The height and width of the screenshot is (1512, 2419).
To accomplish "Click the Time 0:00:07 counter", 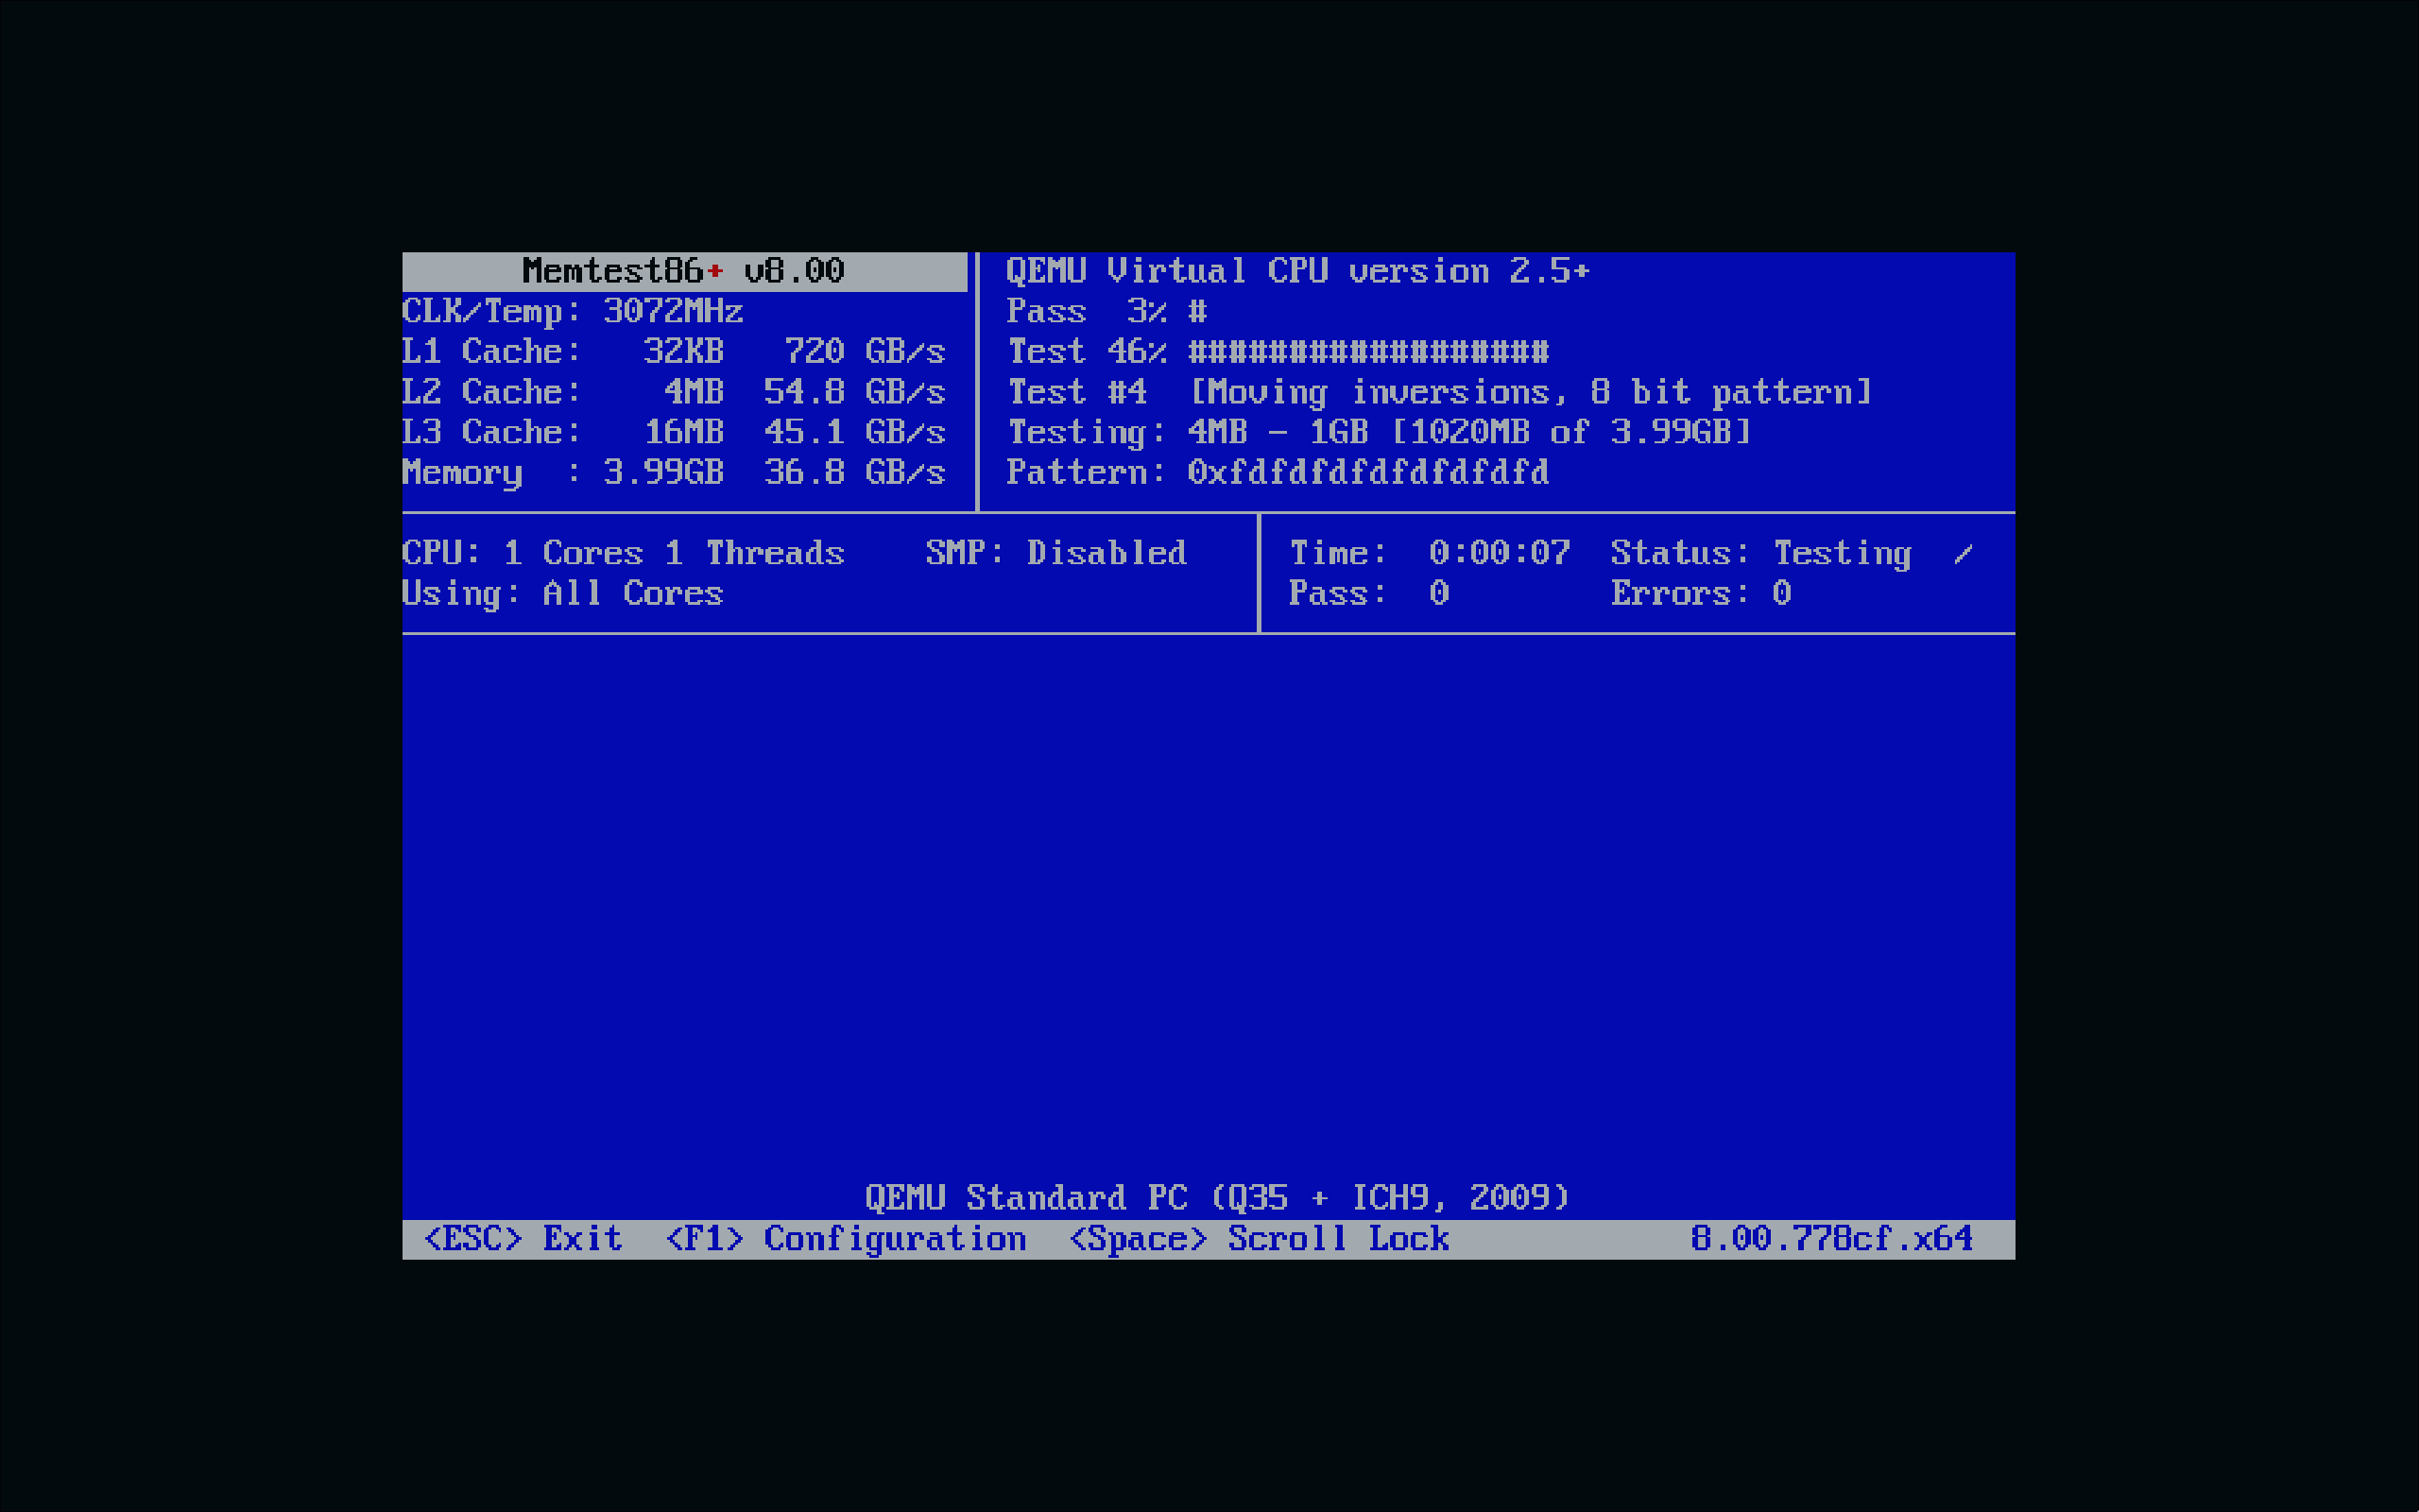I will tap(1430, 553).
